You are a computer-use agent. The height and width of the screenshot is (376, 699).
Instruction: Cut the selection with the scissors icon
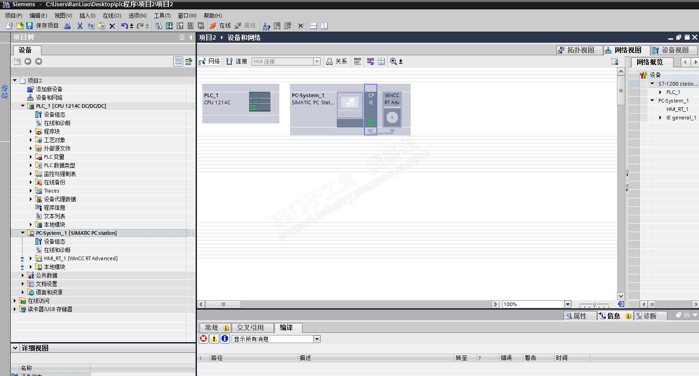(80, 26)
